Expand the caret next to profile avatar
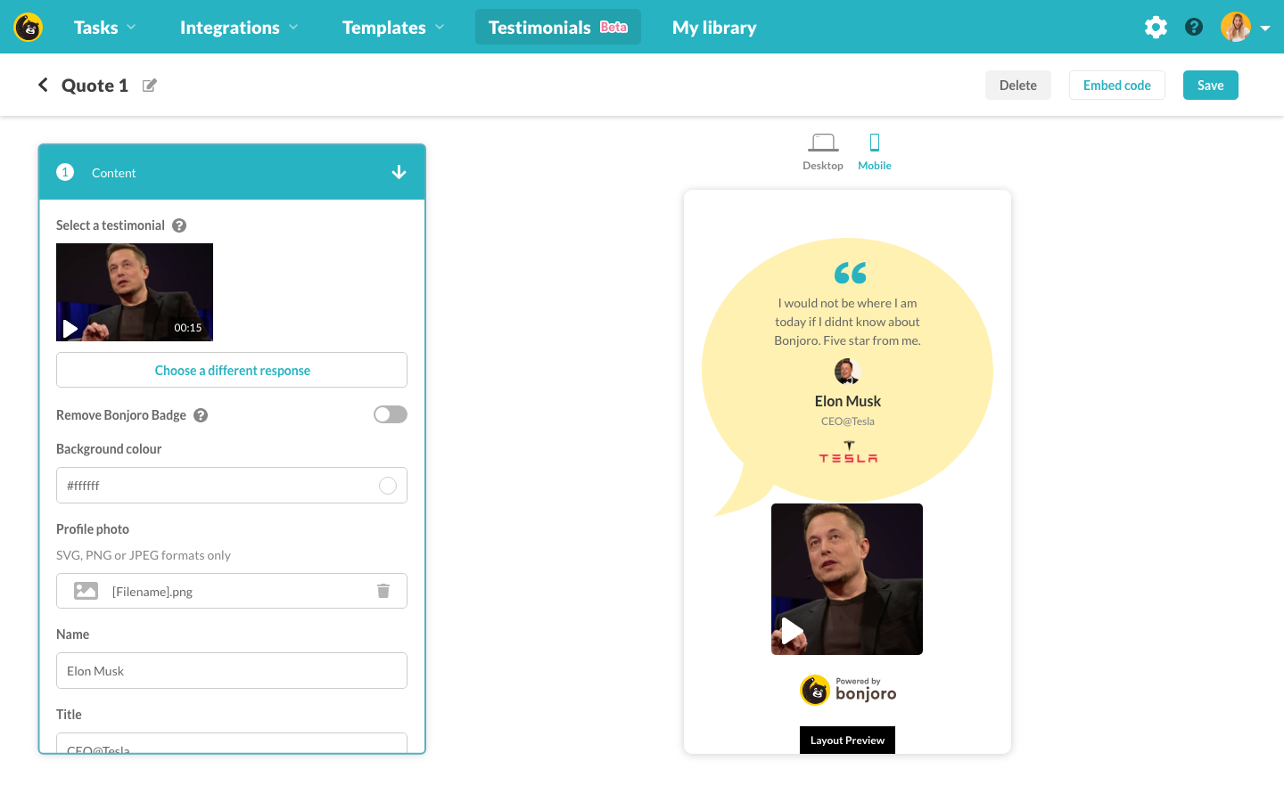 coord(1265,28)
